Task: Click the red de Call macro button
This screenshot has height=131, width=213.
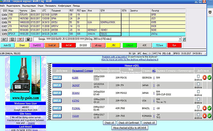Action: click(69, 45)
